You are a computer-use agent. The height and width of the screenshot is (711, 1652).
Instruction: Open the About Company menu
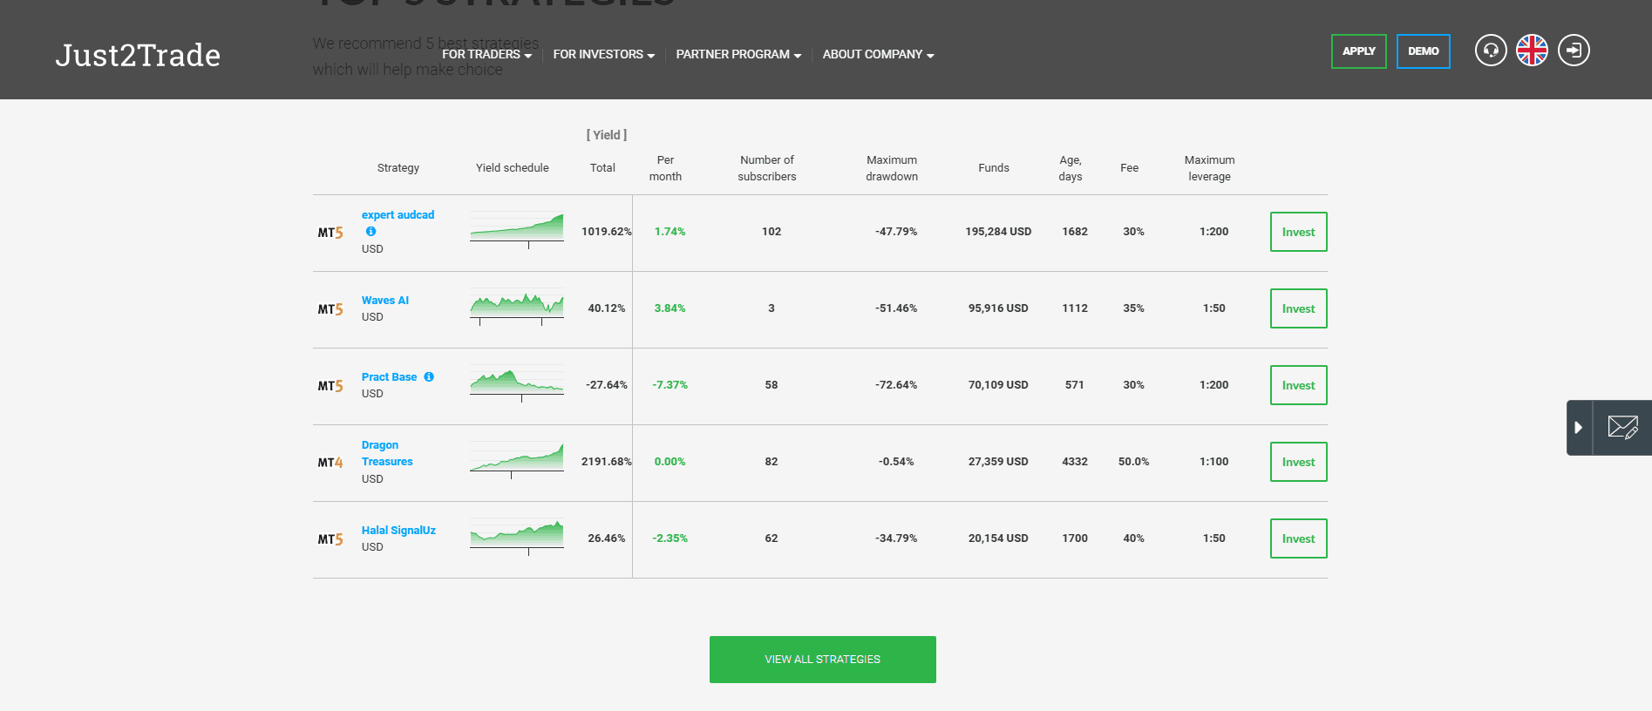(878, 54)
